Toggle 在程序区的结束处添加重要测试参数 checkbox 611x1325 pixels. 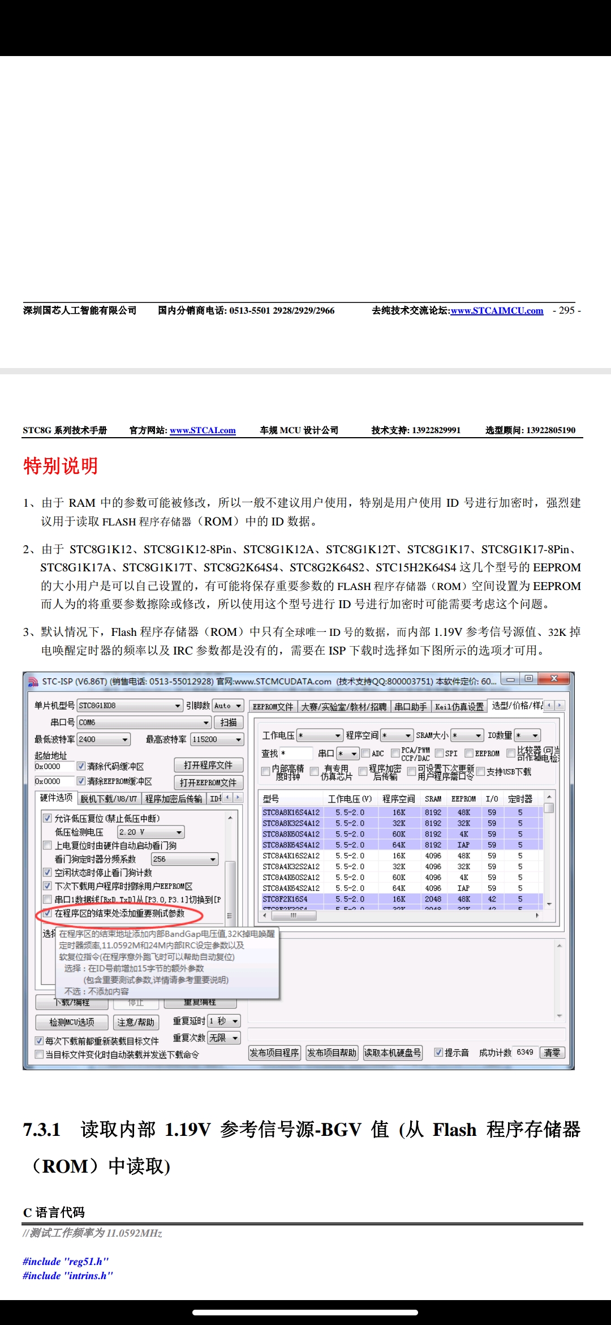(48, 913)
